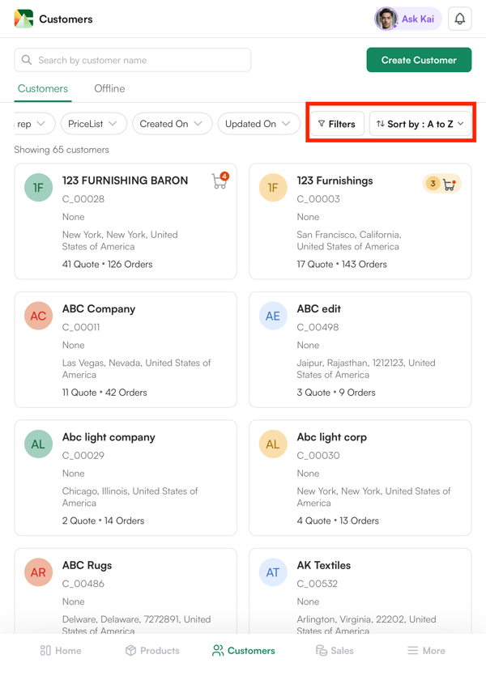Click the app logo in header
This screenshot has width=486, height=680.
click(x=23, y=19)
